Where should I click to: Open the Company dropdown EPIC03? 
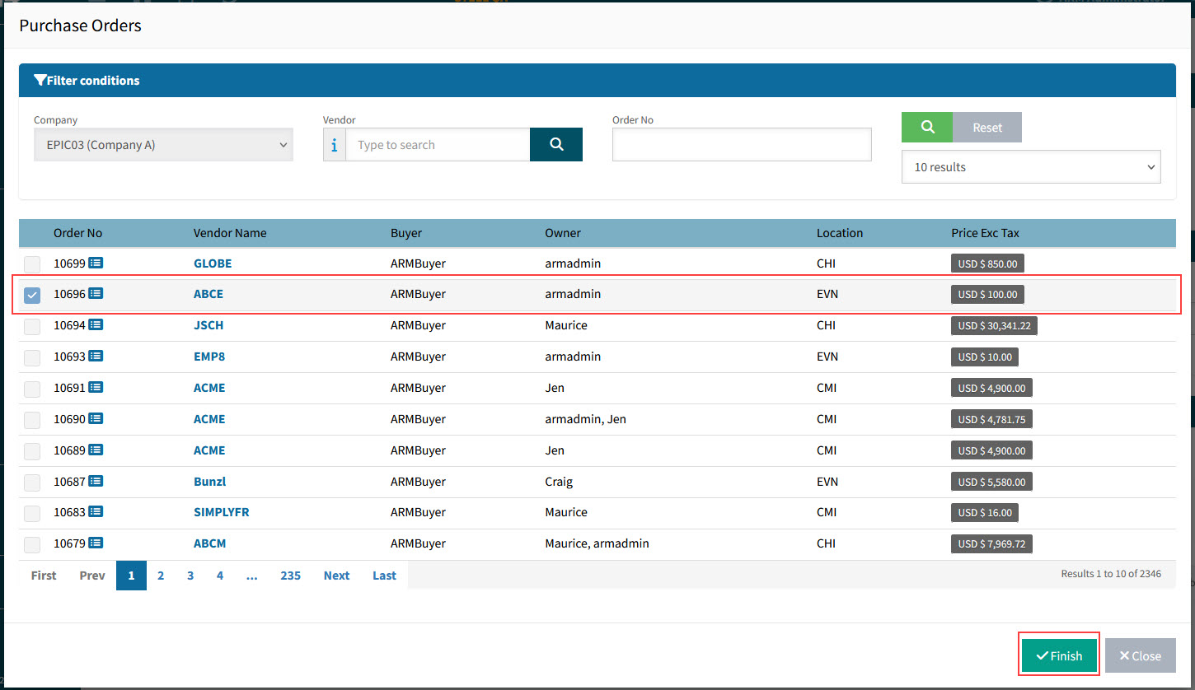pos(163,145)
